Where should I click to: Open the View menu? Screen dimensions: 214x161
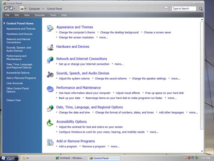(27, 15)
